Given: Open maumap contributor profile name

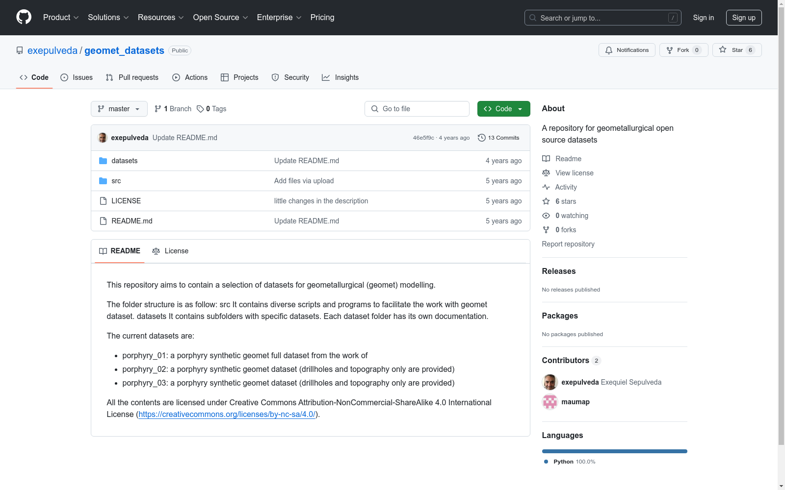Looking at the screenshot, I should tap(576, 402).
